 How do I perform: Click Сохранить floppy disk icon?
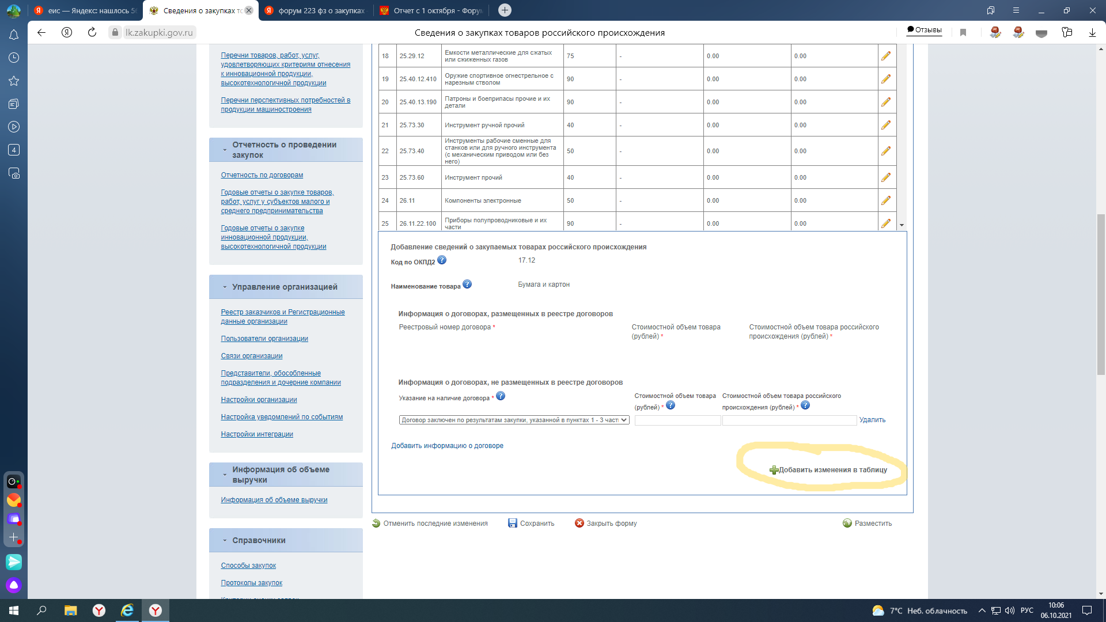[513, 523]
